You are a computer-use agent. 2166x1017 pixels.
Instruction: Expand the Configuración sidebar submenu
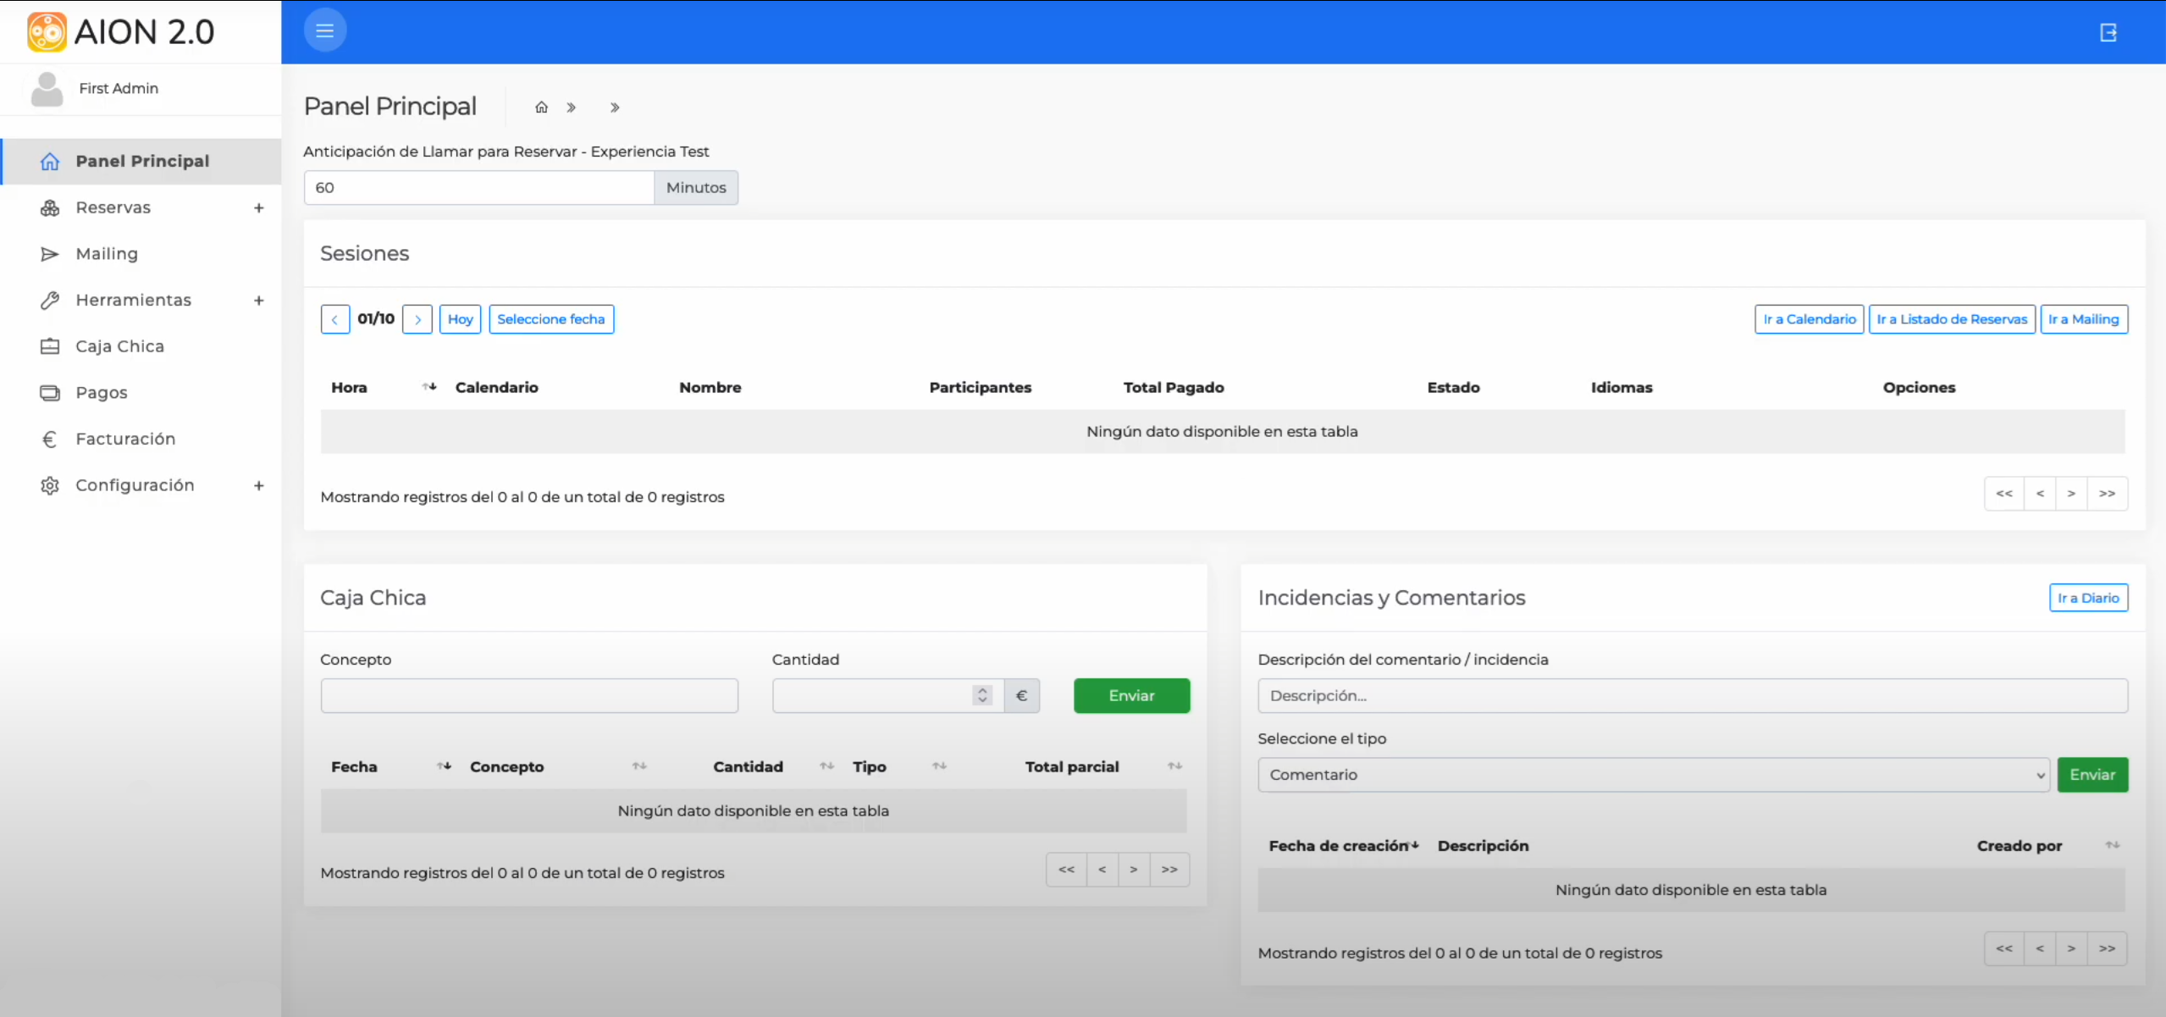pyautogui.click(x=258, y=485)
